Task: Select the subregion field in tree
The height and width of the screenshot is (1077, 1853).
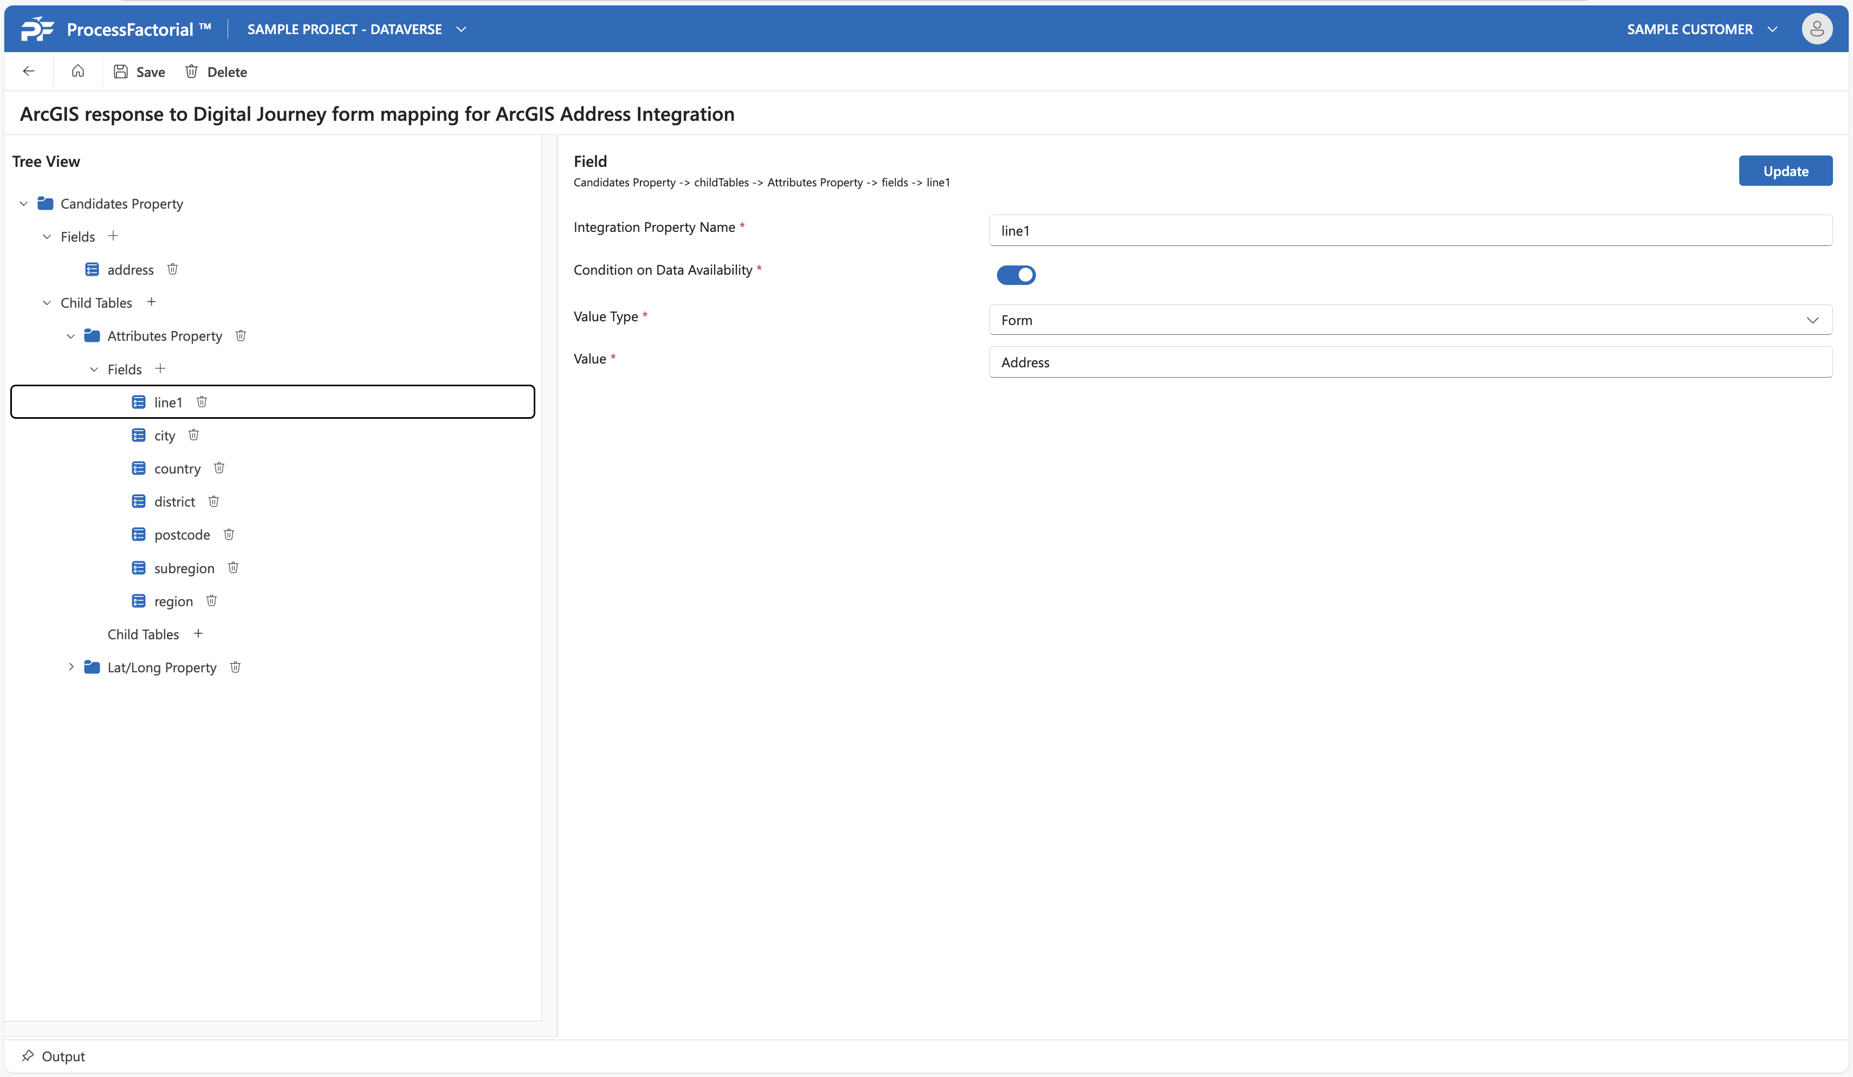Action: [x=184, y=568]
